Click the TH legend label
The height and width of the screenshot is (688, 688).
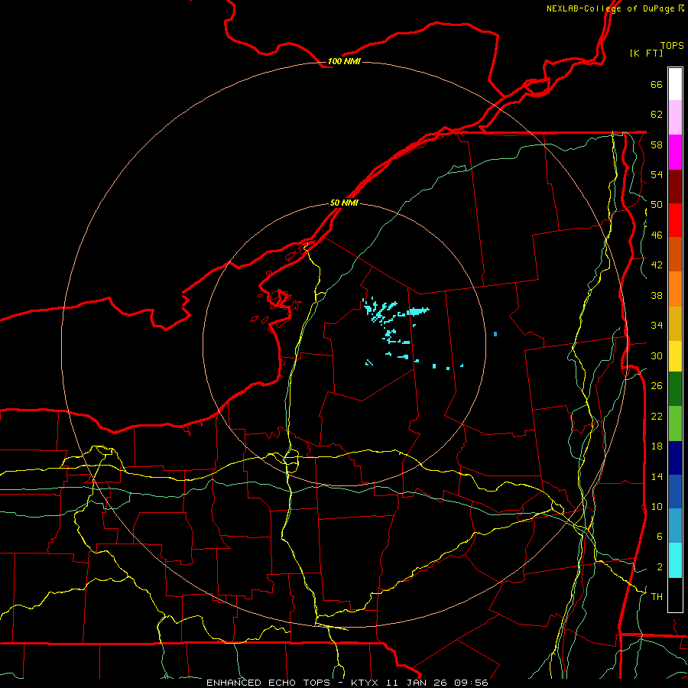(657, 596)
